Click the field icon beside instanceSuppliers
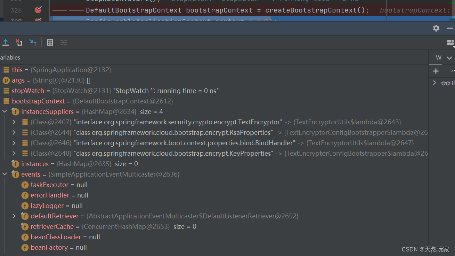 coord(15,111)
